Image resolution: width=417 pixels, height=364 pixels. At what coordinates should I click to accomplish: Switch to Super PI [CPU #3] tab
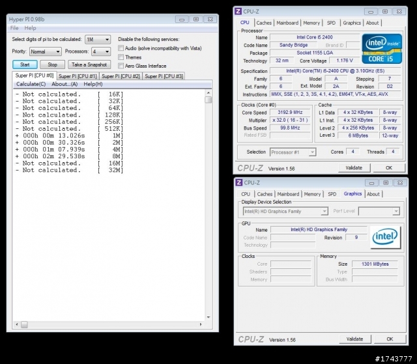164,76
